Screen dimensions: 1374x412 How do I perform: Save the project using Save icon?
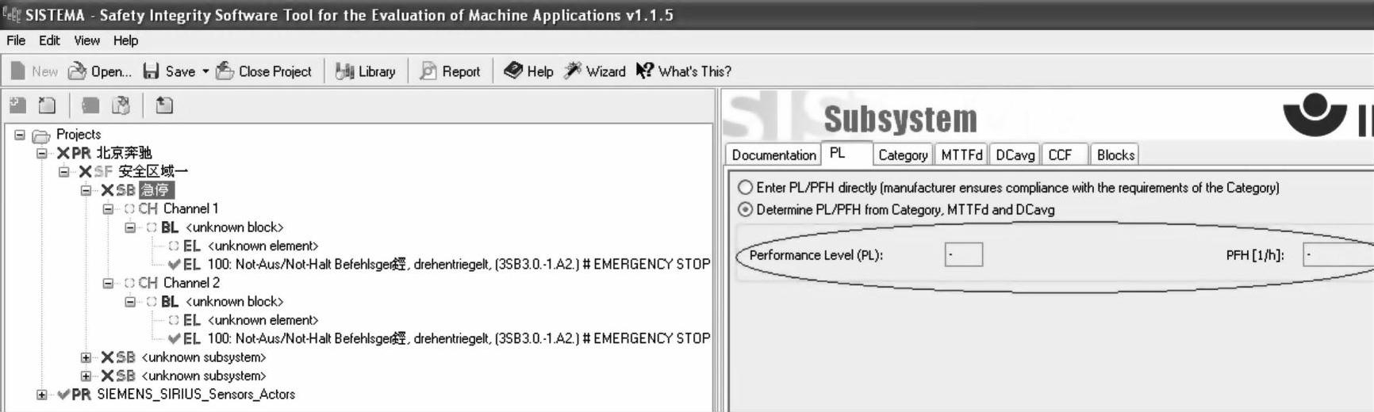151,71
